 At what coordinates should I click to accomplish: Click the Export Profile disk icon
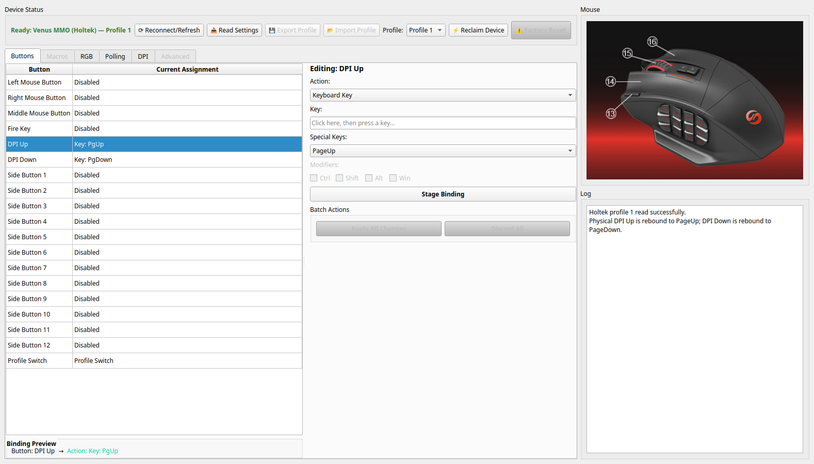click(272, 30)
